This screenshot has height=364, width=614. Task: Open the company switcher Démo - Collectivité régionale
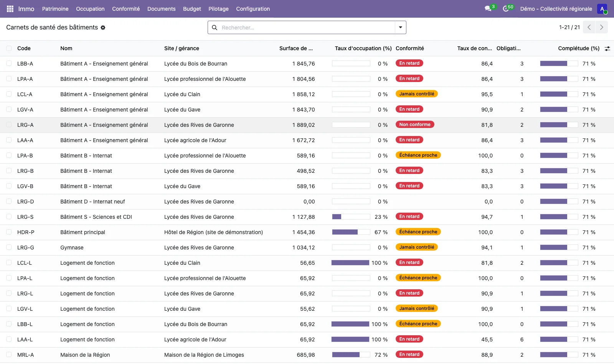(556, 9)
